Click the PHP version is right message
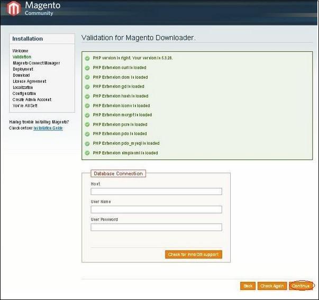Image resolution: width=319 pixels, height=300 pixels. pos(133,58)
